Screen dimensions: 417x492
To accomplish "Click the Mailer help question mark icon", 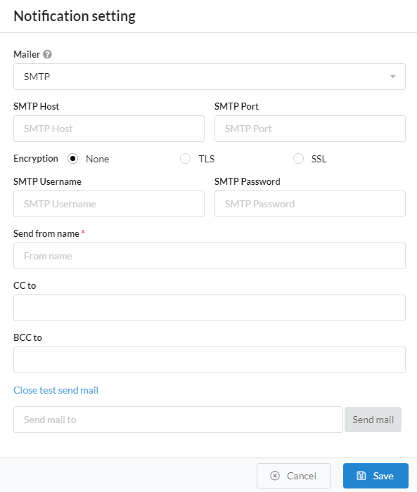I will [x=47, y=54].
